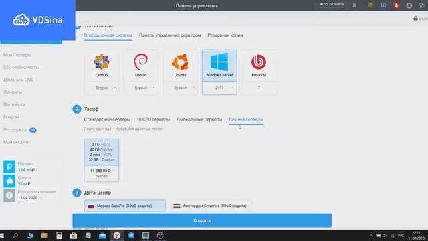Click the Windows Start button
428x241 pixels.
point(2,236)
